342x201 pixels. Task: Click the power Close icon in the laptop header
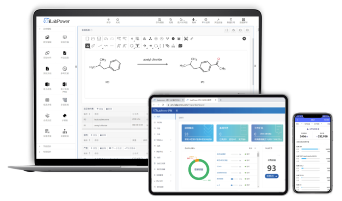(x=118, y=20)
